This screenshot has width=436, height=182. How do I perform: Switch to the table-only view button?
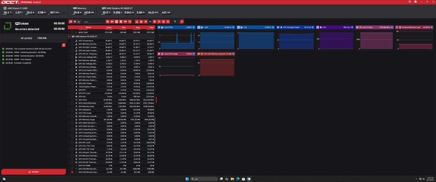point(75,21)
